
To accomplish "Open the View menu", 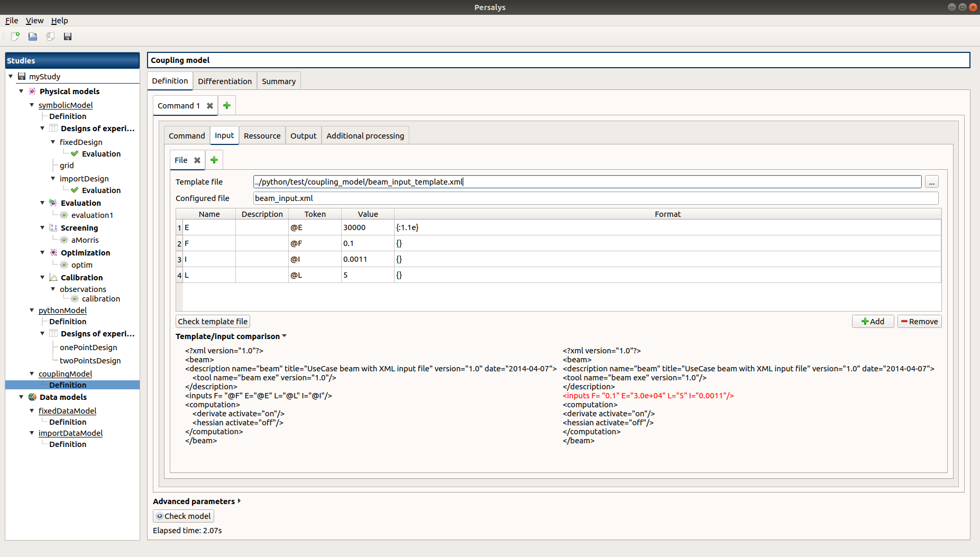I will coord(34,21).
